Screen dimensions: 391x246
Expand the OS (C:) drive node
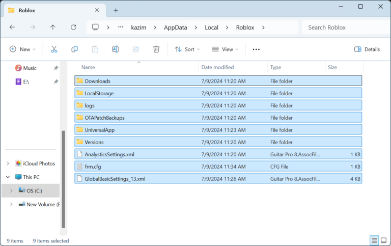pos(11,190)
